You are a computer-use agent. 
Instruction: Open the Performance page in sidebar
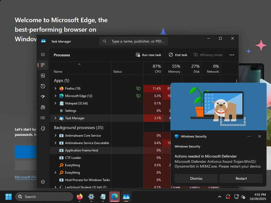pyautogui.click(x=43, y=76)
